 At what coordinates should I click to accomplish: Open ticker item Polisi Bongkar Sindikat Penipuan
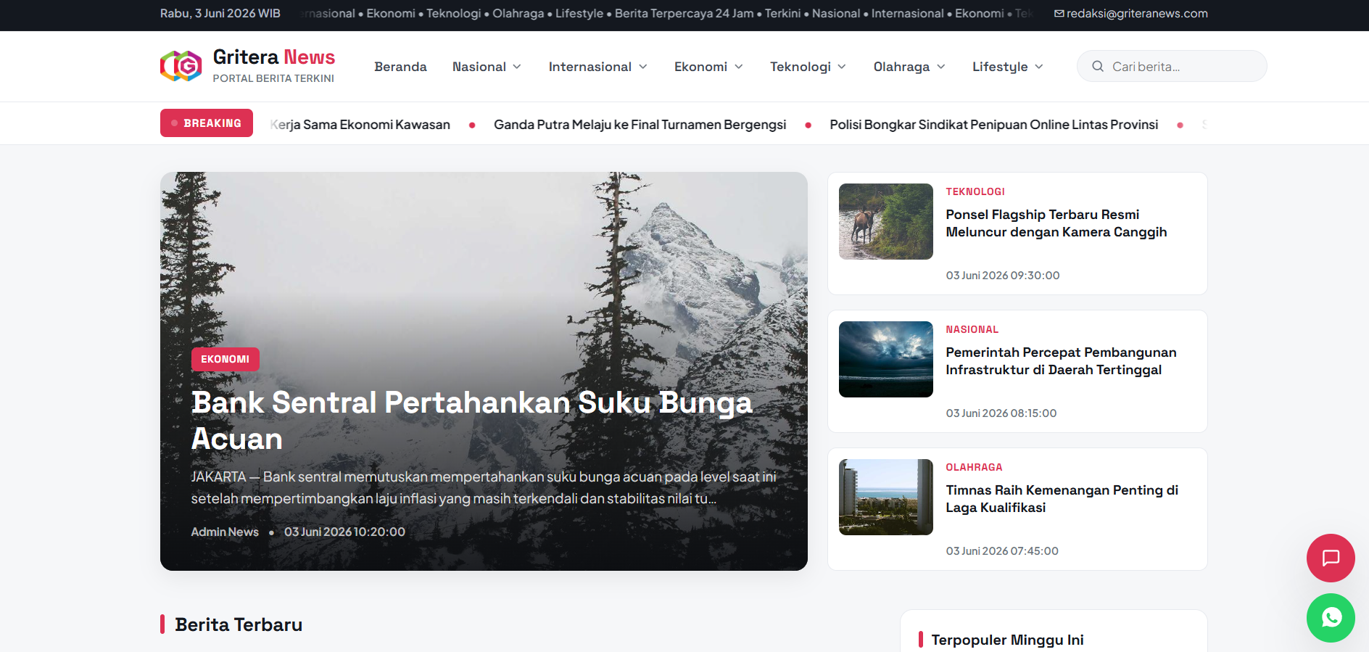coord(994,125)
